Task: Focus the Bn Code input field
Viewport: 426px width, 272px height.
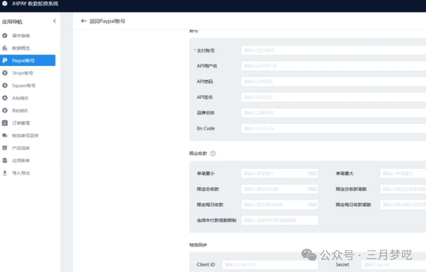Action: click(333, 128)
